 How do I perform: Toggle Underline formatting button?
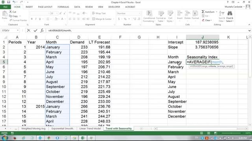click(x=40, y=19)
